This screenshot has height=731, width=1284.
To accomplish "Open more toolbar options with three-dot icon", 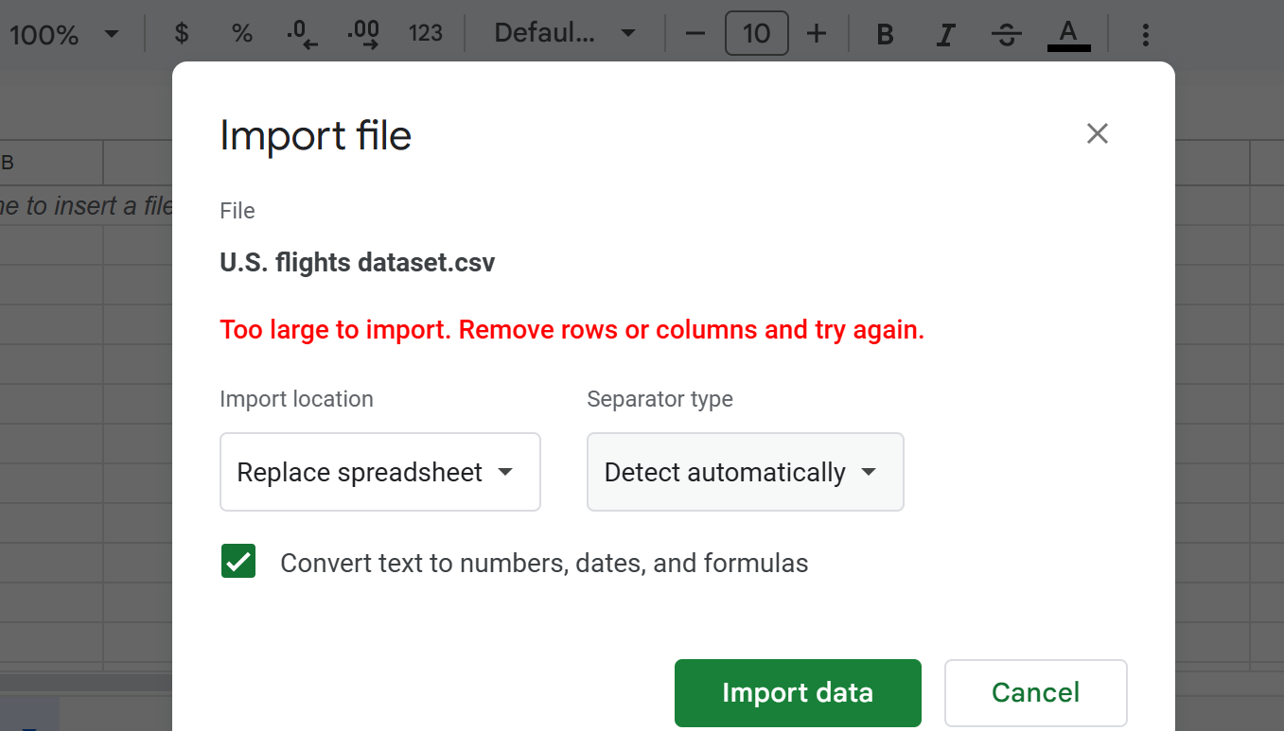I will click(1146, 34).
